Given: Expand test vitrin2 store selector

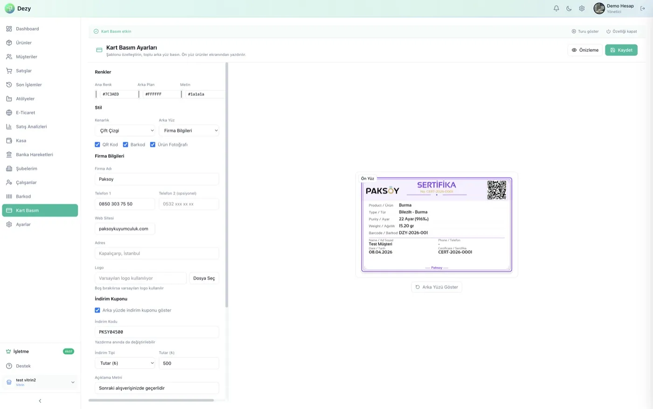Looking at the screenshot, I should tap(40, 382).
